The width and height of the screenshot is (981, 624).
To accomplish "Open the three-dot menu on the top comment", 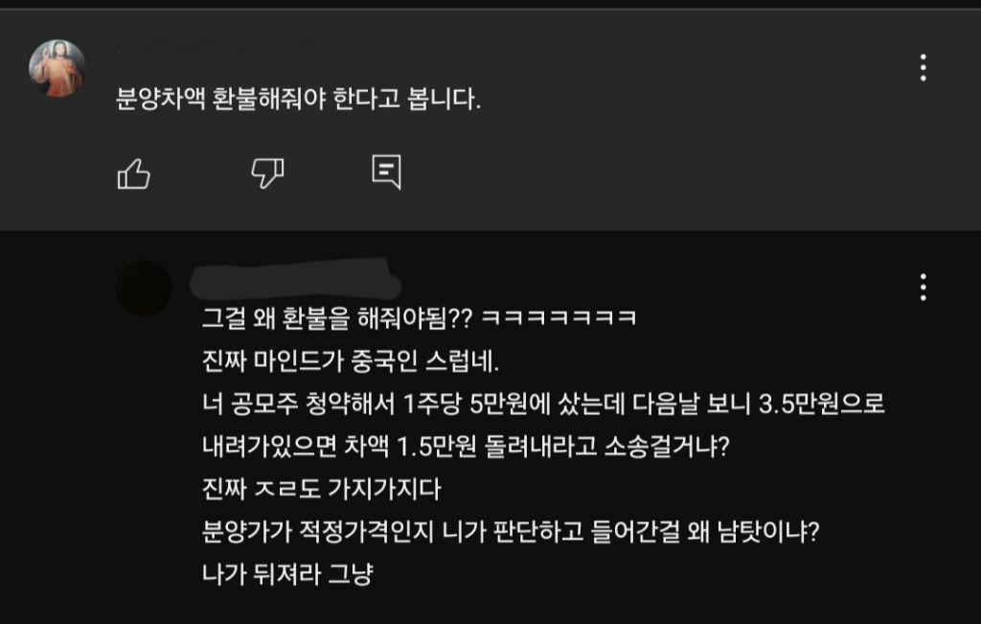I will 924,68.
